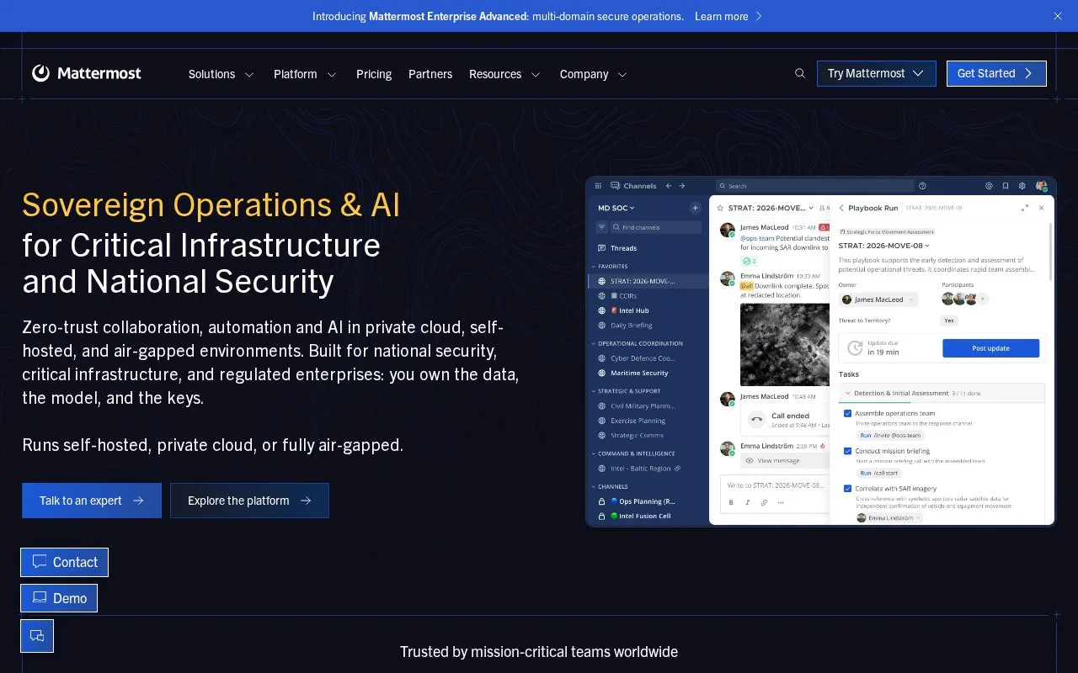
Task: Select the Intel Fusion Cell channel
Action: point(648,516)
